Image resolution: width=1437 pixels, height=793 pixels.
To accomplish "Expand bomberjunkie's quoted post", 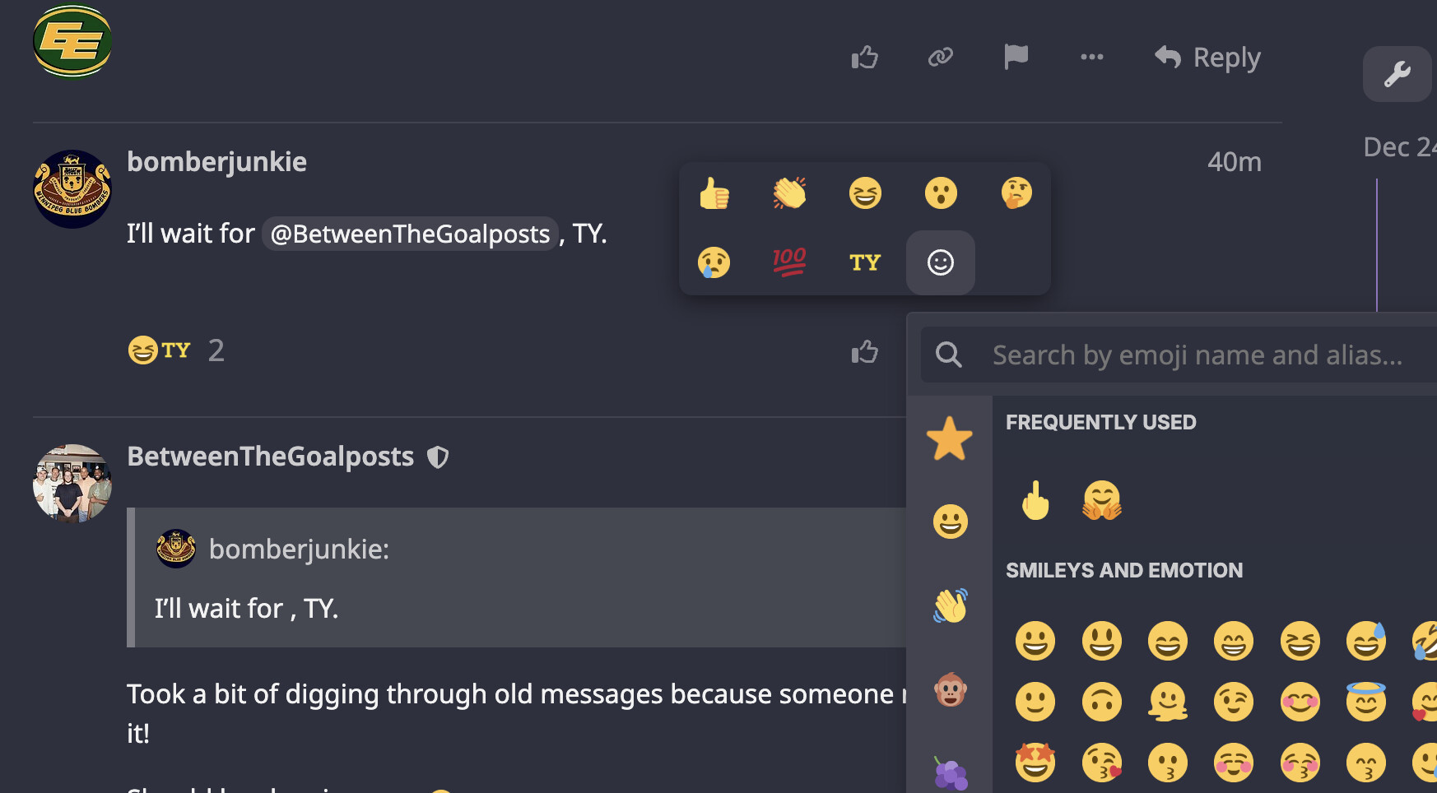I will click(x=298, y=549).
